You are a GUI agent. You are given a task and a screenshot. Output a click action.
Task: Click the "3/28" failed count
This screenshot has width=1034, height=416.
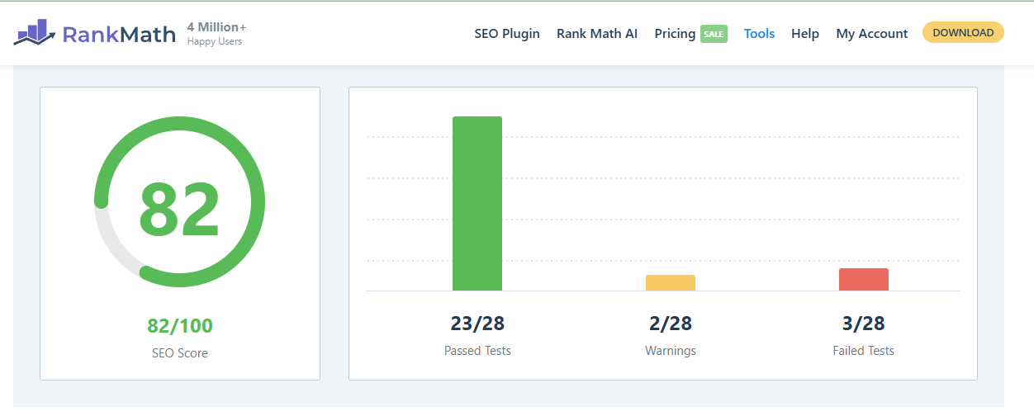(864, 323)
